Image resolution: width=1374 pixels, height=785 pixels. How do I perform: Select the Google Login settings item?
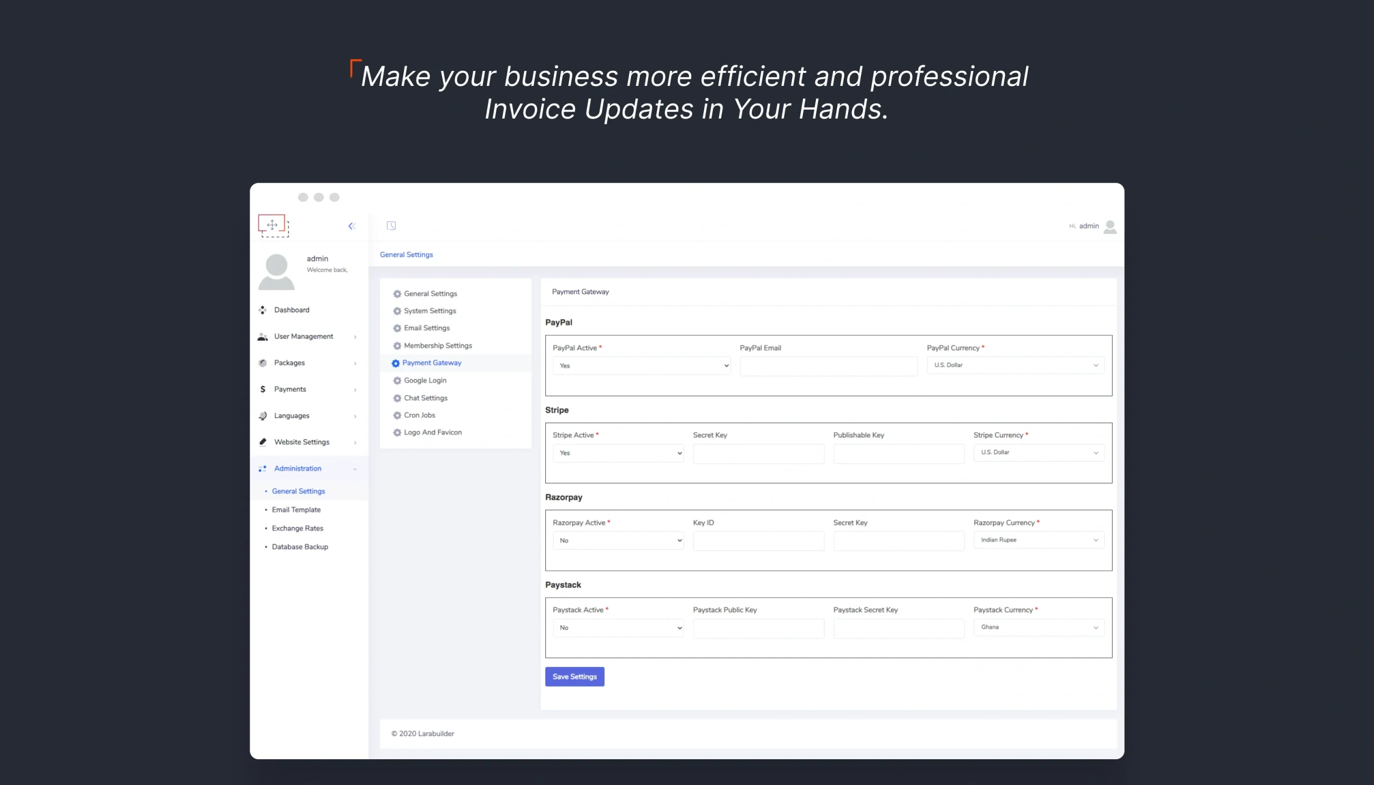[x=425, y=380]
